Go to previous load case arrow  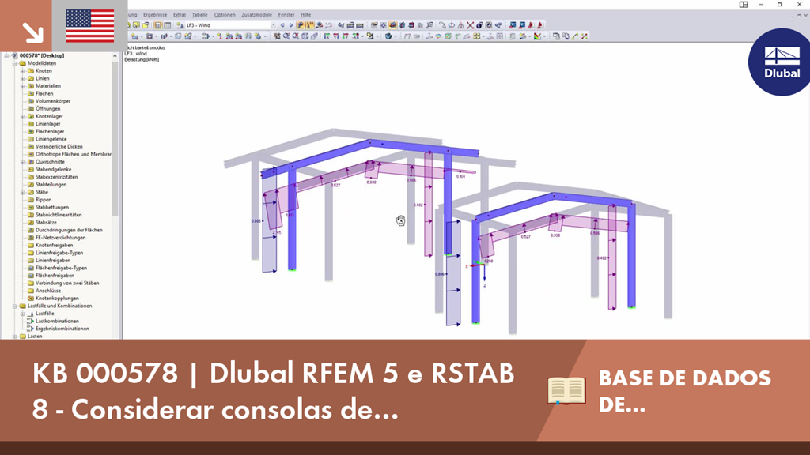coord(282,24)
